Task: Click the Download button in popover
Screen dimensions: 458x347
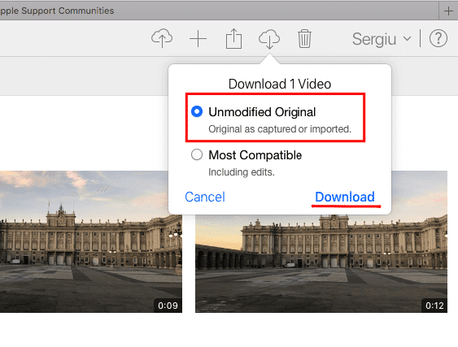Action: coord(345,197)
